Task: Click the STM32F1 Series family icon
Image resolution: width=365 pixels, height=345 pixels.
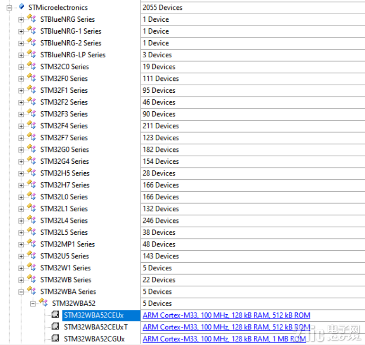Action: 31,89
